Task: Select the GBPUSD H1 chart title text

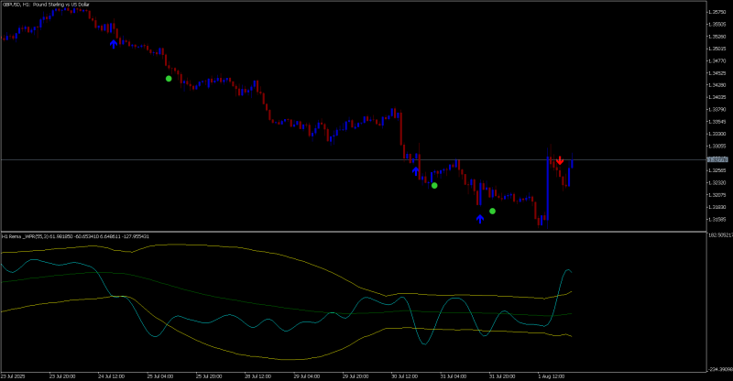Action: coord(46,5)
